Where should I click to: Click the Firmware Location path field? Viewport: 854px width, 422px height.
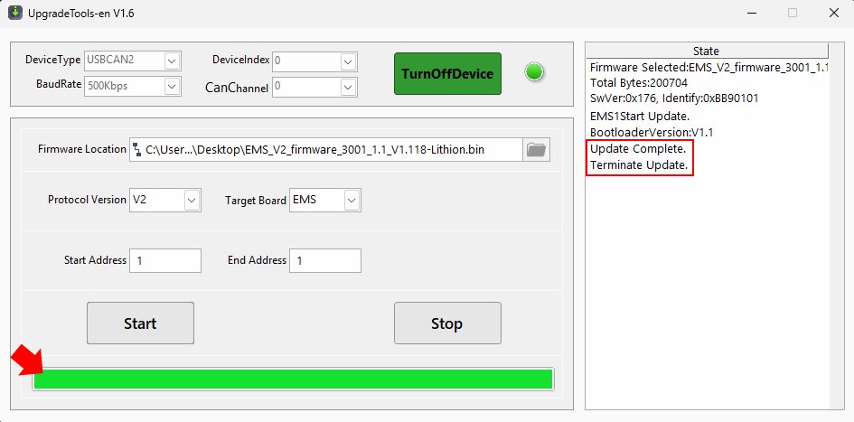[325, 149]
